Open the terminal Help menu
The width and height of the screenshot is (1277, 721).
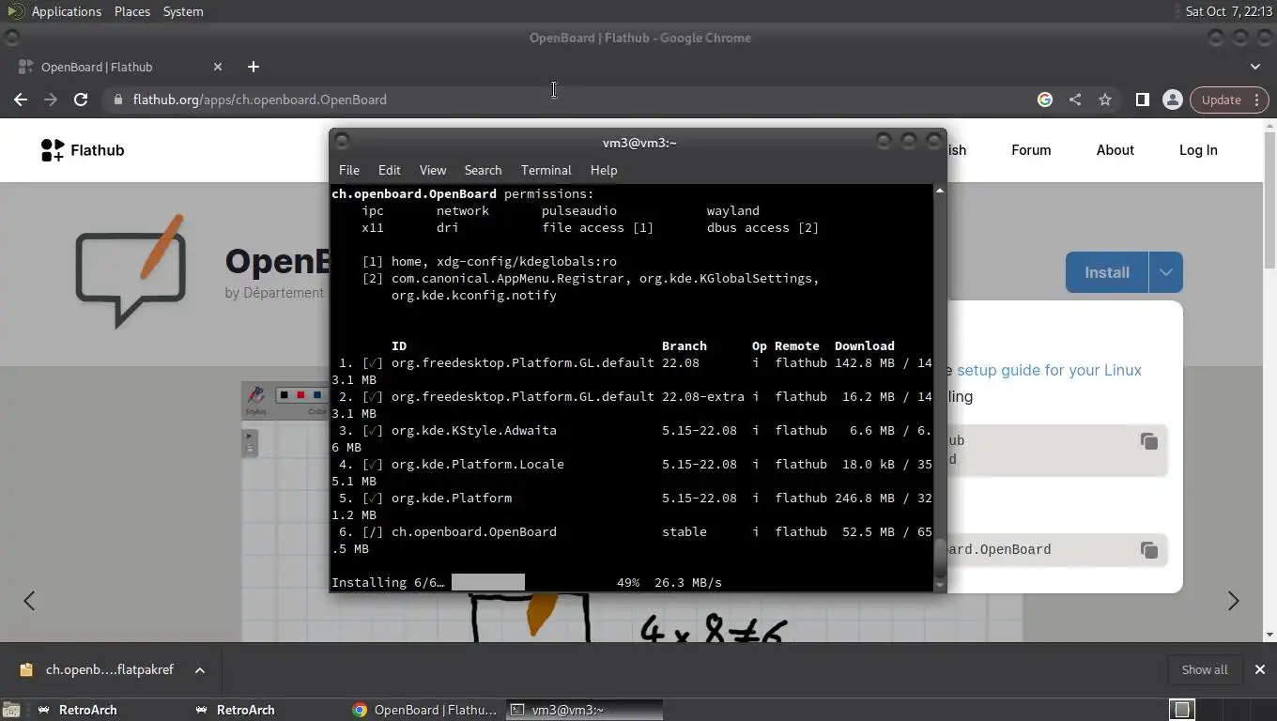click(x=604, y=170)
